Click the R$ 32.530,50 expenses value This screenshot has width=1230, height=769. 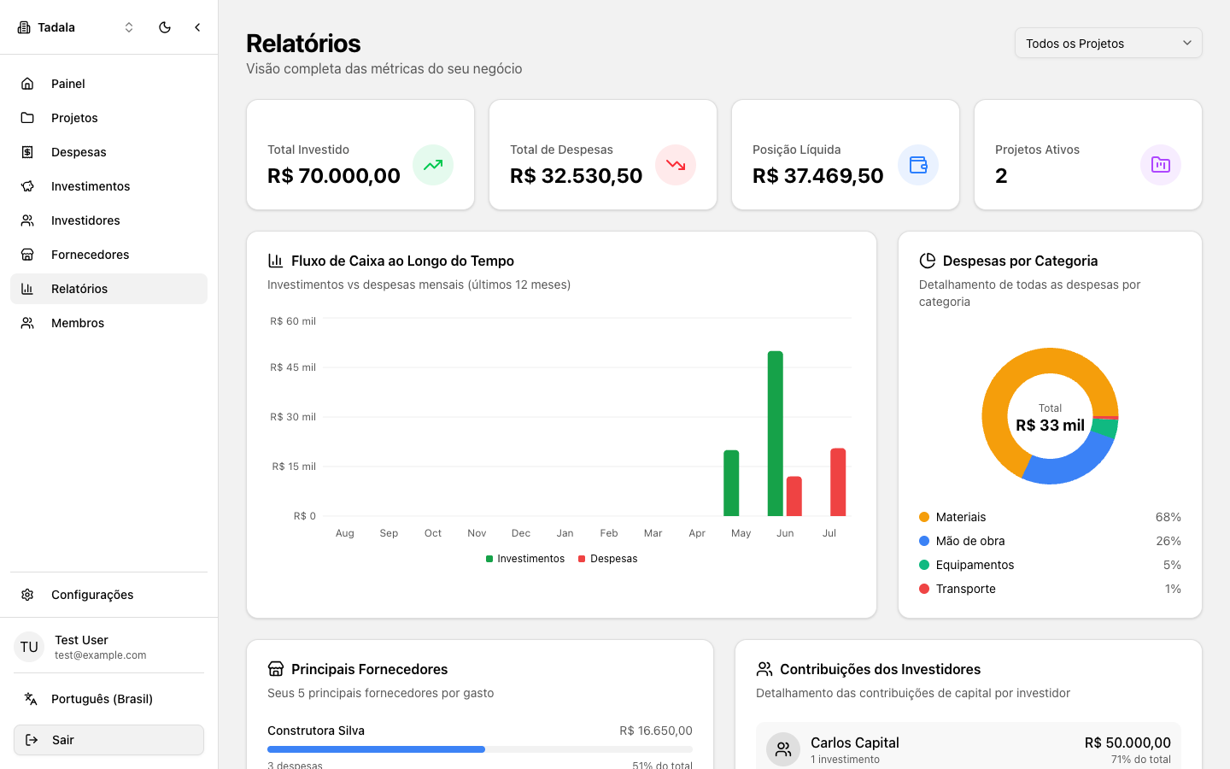577,175
